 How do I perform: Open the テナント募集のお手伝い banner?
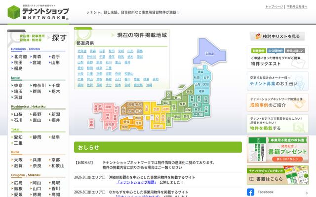(277, 81)
